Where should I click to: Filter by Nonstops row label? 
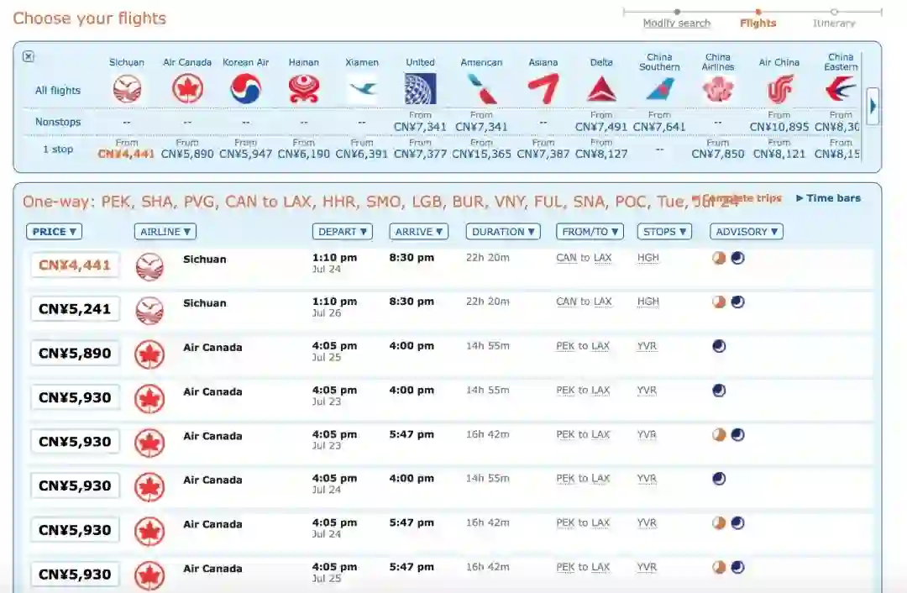point(58,122)
